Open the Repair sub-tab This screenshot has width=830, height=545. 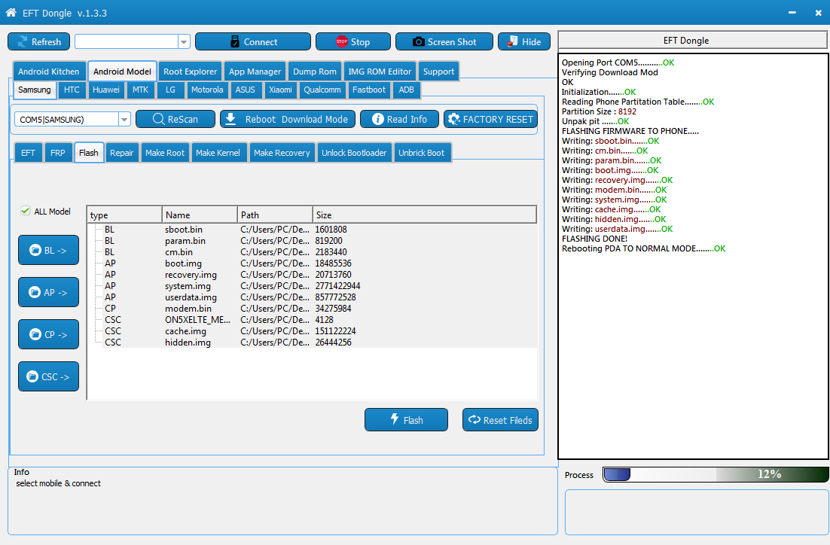pos(122,153)
